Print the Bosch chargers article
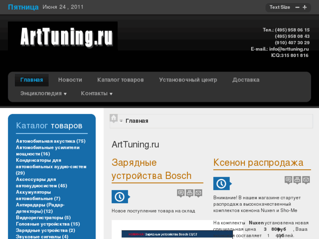Screen dimensions: 319x239 pyautogui.click(x=190, y=193)
